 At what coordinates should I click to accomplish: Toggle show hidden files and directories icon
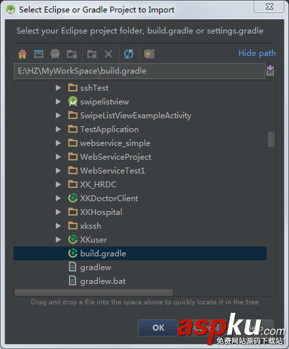click(x=149, y=54)
